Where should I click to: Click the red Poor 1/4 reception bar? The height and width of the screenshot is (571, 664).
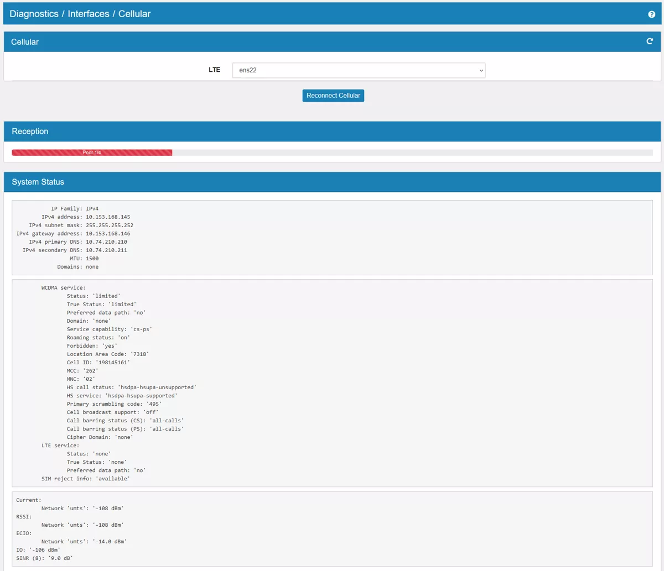pos(92,153)
